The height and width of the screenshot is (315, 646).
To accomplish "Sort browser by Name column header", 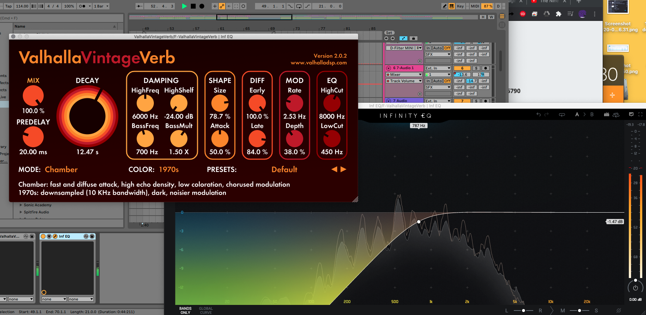I will tap(65, 27).
